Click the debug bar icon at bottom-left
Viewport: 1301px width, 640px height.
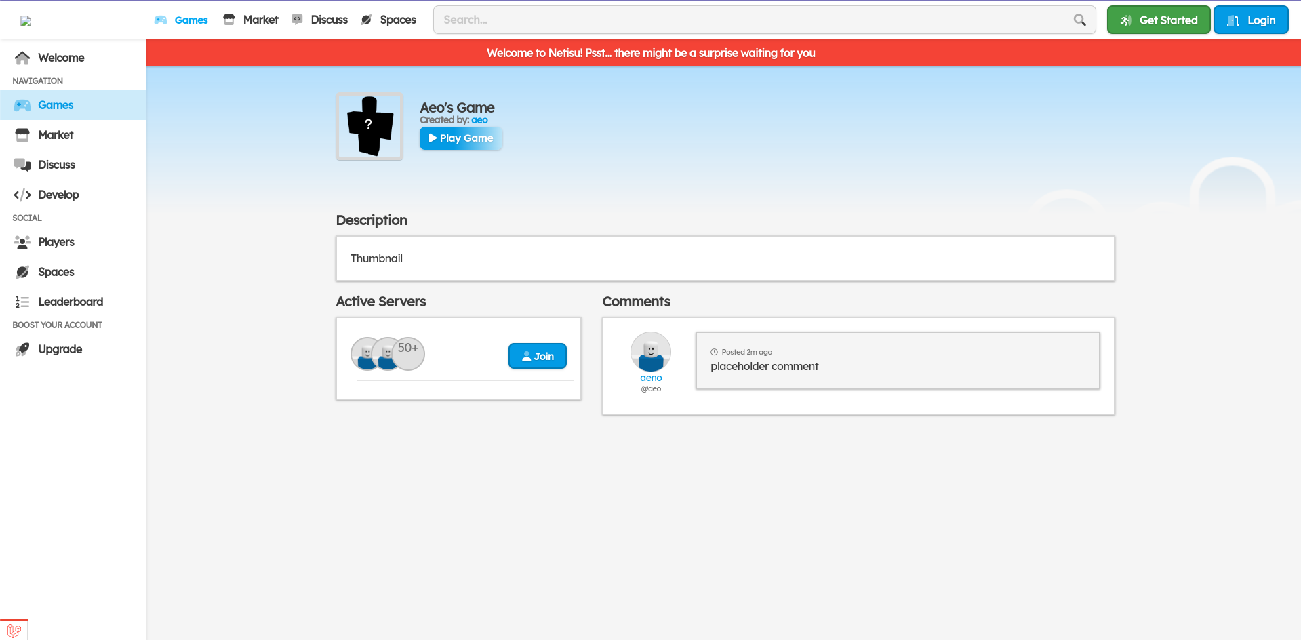coord(14,631)
